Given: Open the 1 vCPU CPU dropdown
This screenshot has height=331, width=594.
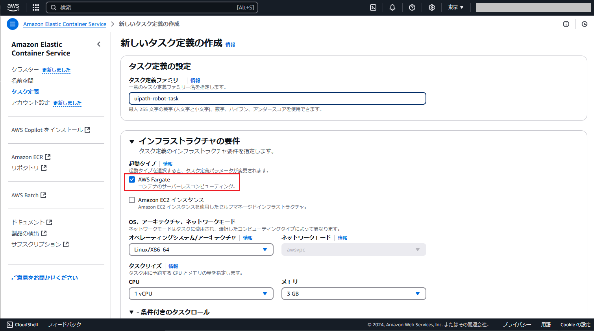Looking at the screenshot, I should coord(201,294).
